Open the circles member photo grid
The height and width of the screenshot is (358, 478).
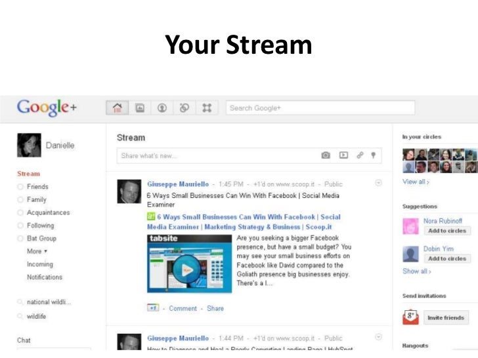tap(440, 161)
